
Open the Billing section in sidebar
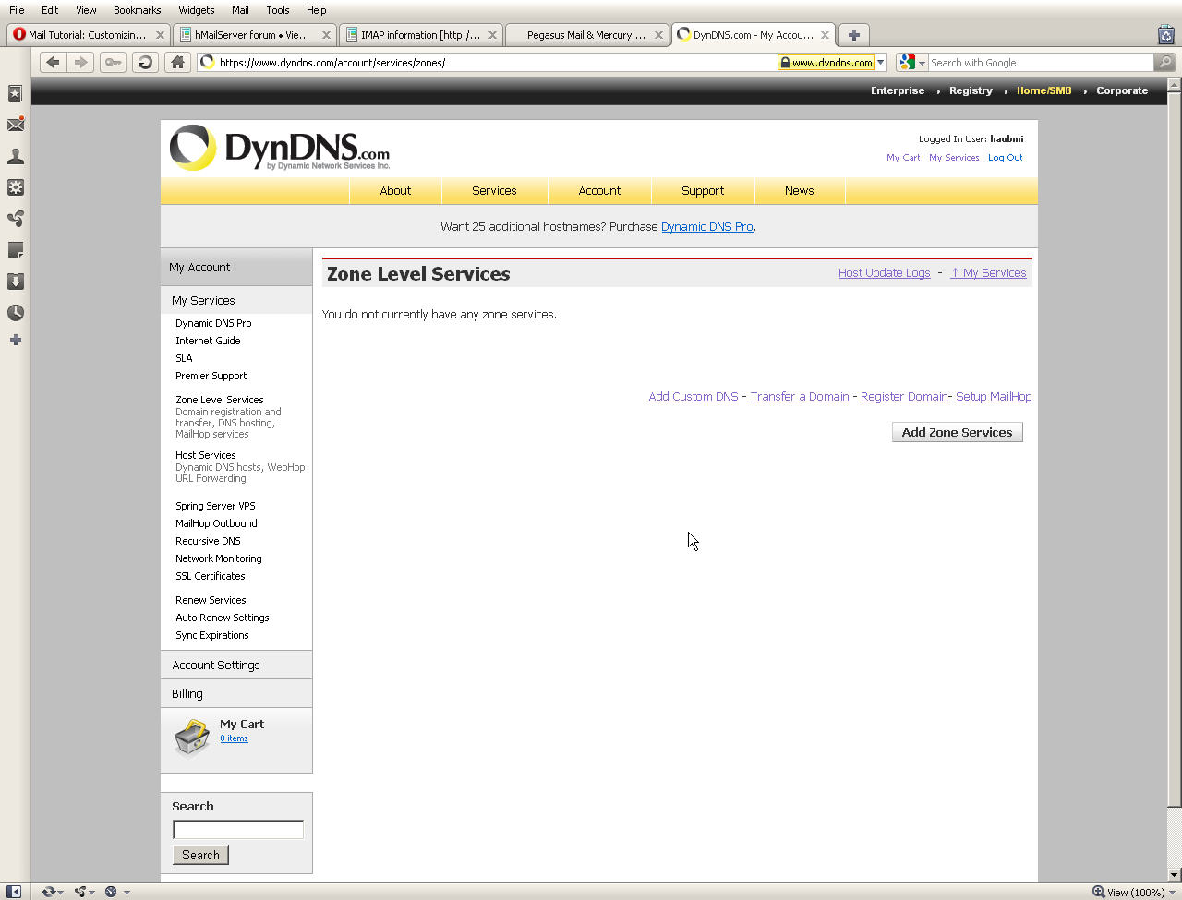click(236, 693)
